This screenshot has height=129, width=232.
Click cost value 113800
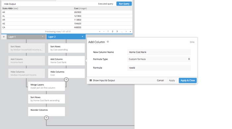point(78,20)
